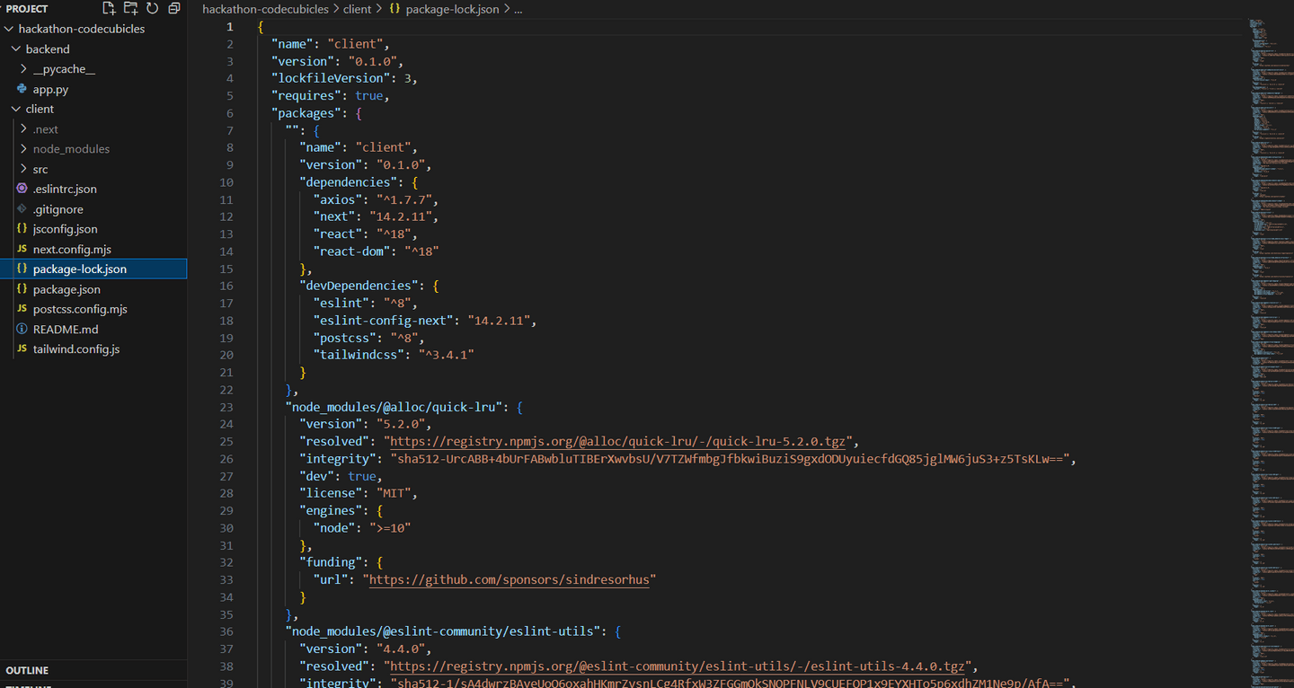The height and width of the screenshot is (688, 1294).
Task: Click the info icon beside README.md
Action: [x=22, y=329]
